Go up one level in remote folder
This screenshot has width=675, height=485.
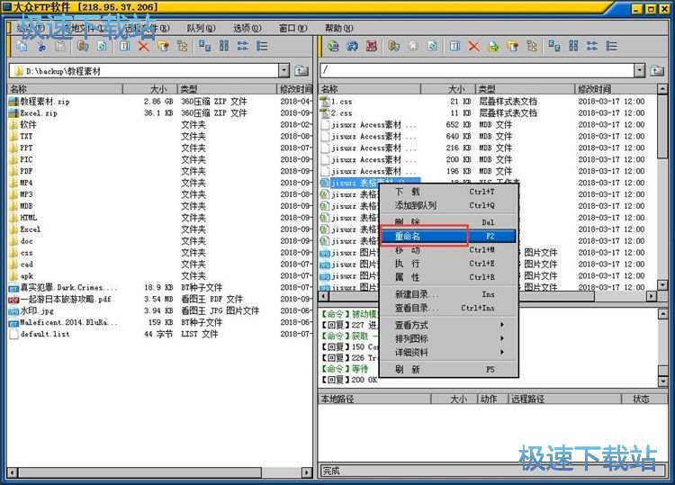(x=657, y=70)
